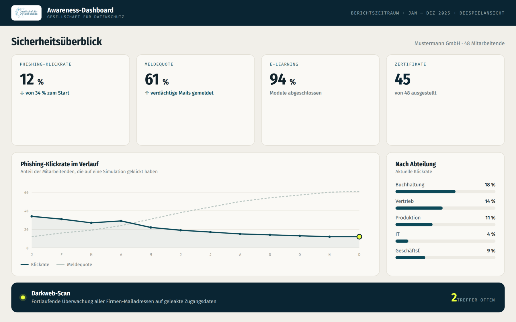Viewport: 516px width, 322px height.
Task: Click the 'Phishing-Klickrate im Verlauf' heading
Action: coord(59,164)
